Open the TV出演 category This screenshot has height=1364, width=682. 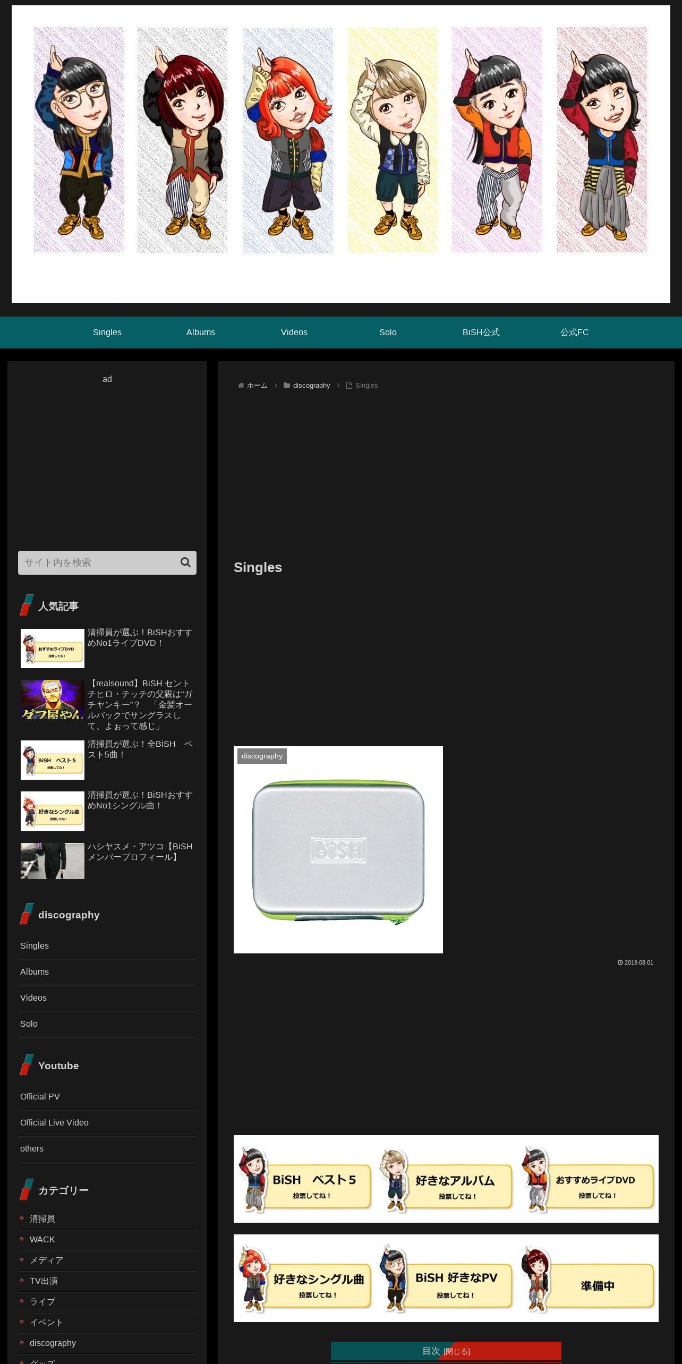(107, 1281)
